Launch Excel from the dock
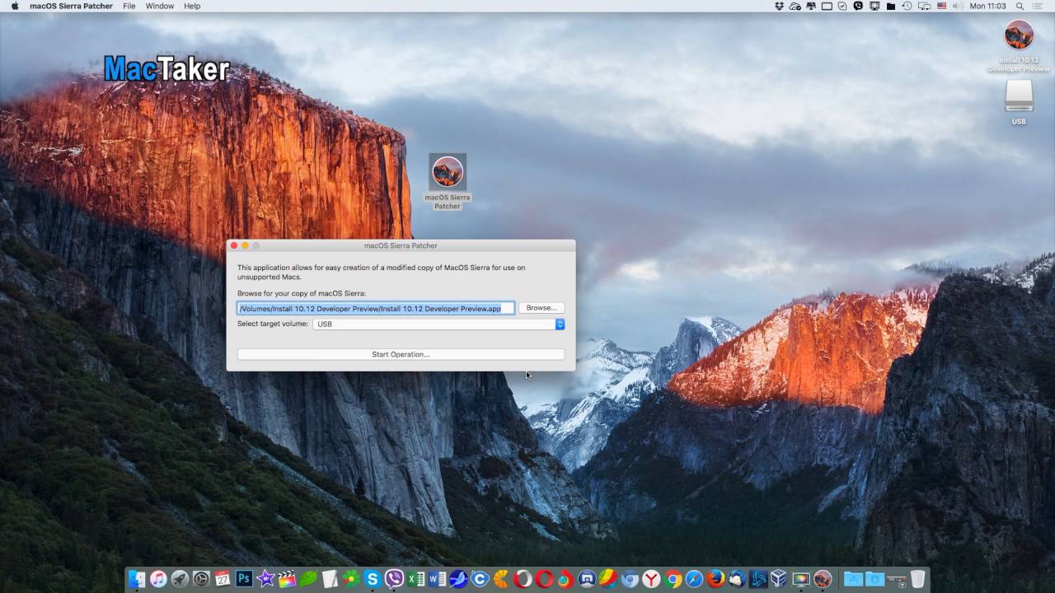The image size is (1055, 593). pos(415,579)
